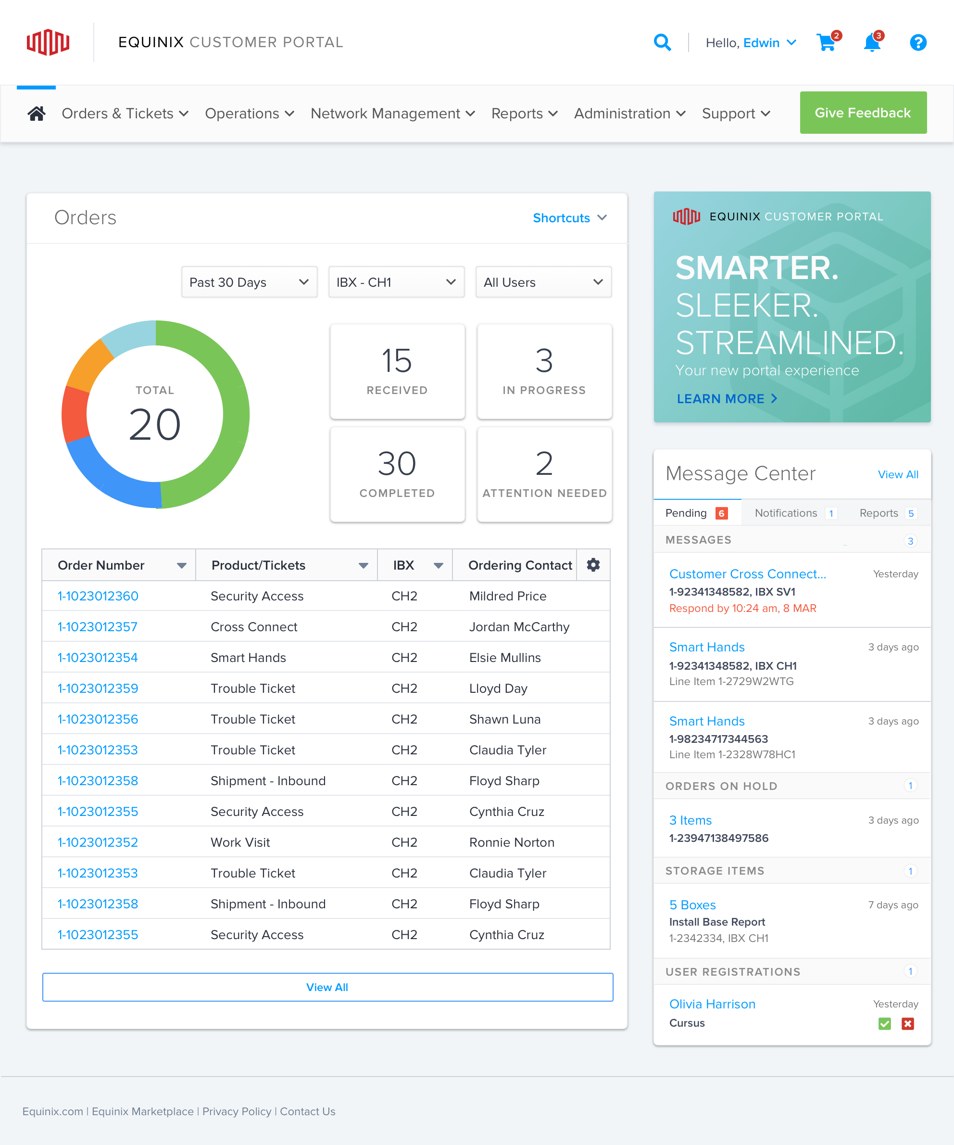Switch to Message Center Reports tab
Viewport: 954px width, 1145px height.
point(888,513)
